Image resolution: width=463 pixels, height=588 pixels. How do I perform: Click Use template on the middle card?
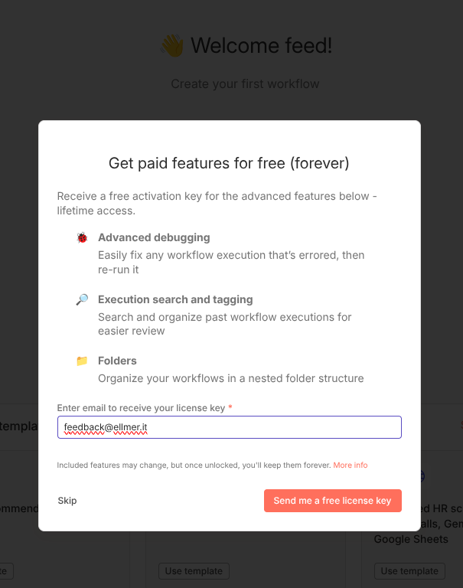194,571
